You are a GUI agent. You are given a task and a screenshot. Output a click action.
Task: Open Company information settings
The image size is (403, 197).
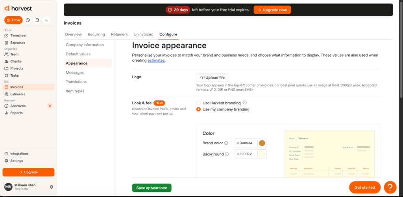click(x=88, y=45)
